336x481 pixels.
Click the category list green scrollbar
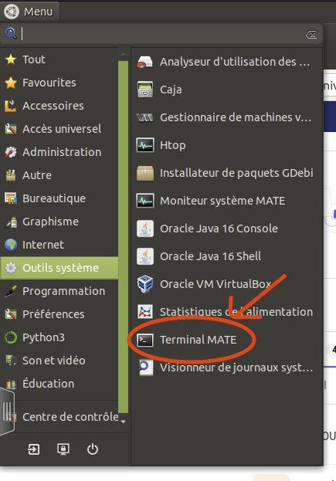point(123,237)
